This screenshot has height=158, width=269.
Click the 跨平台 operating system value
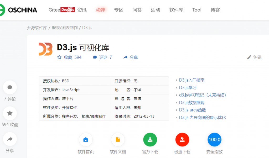click(68, 99)
